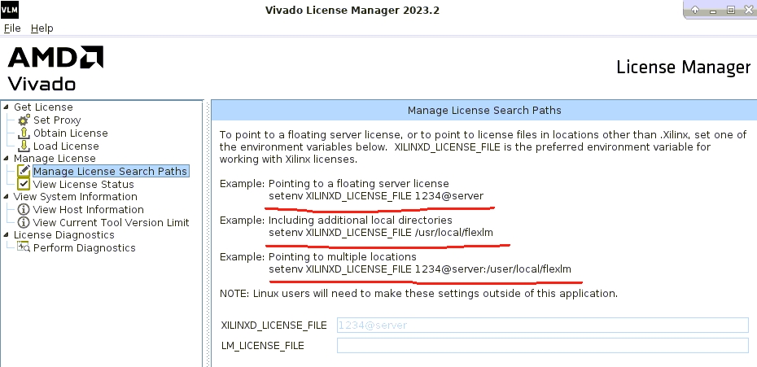Viewport: 757px width, 367px height.
Task: Open the Help menu
Action: tap(42, 28)
